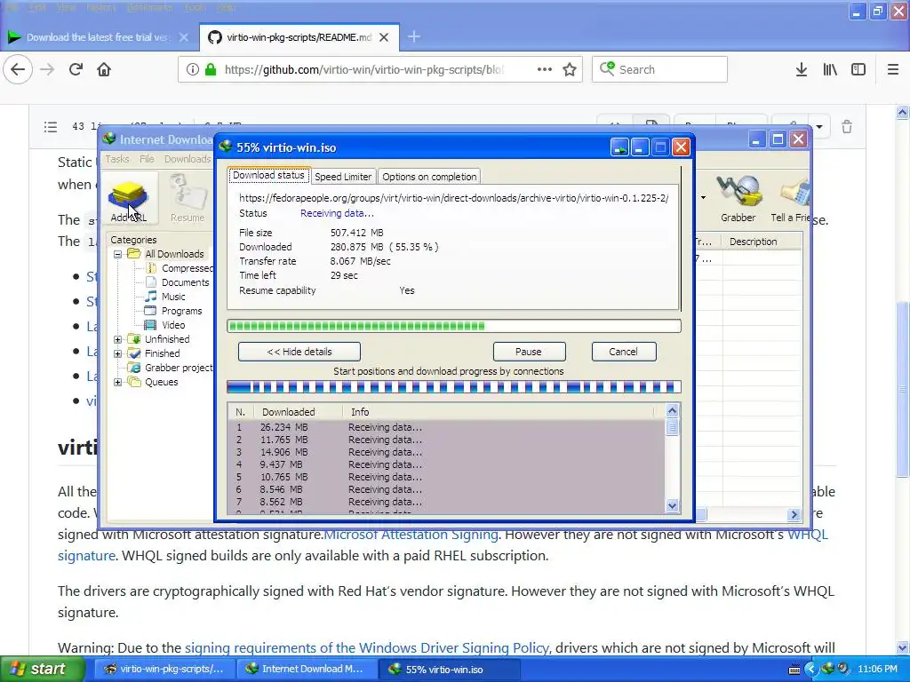Click the Downloaded column header in connections list
Viewport: 910px width, 682px height.
298,412
